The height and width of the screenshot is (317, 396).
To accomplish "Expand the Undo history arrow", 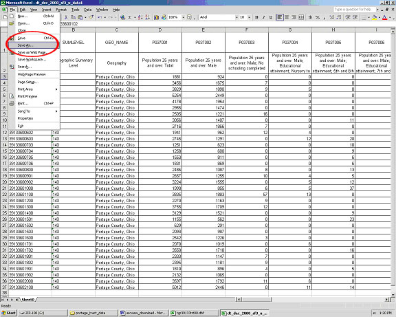I will pos(104,17).
